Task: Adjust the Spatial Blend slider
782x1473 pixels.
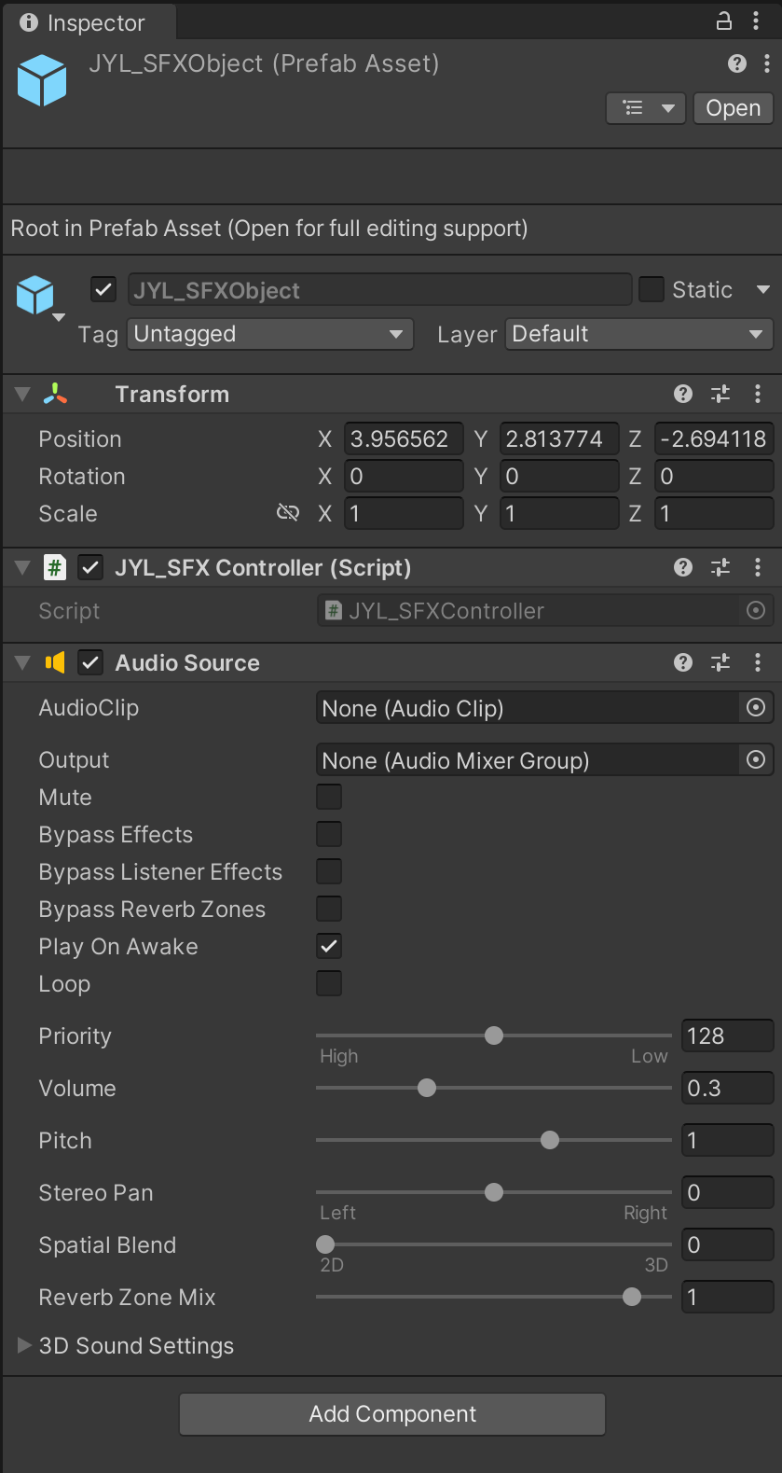Action: (494, 1244)
